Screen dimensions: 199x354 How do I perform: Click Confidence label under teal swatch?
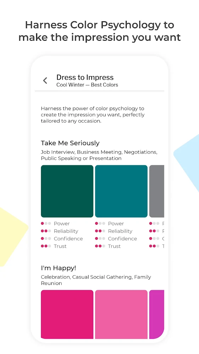123,239
